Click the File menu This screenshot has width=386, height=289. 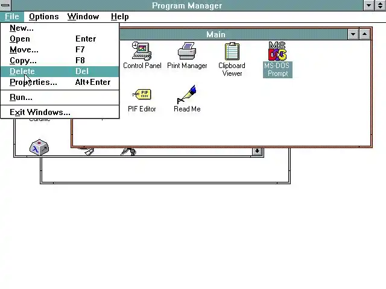(x=12, y=16)
